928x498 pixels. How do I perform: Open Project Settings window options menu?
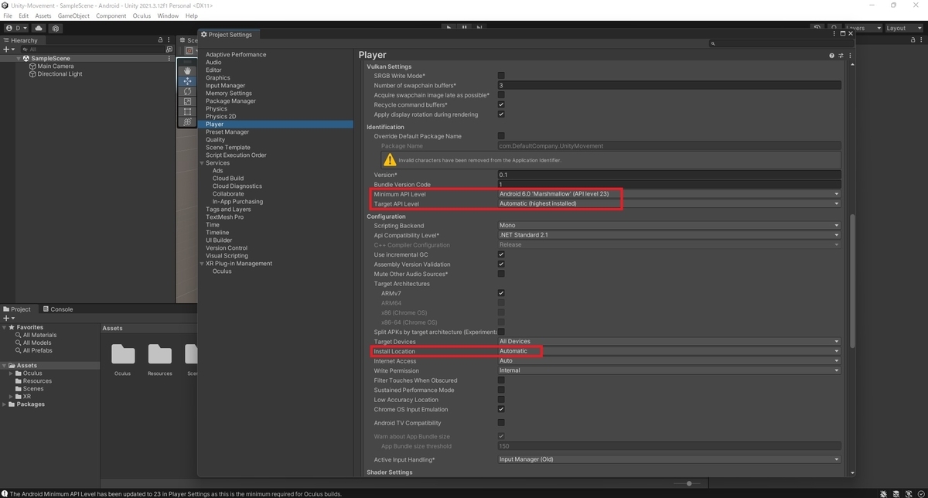pyautogui.click(x=834, y=34)
